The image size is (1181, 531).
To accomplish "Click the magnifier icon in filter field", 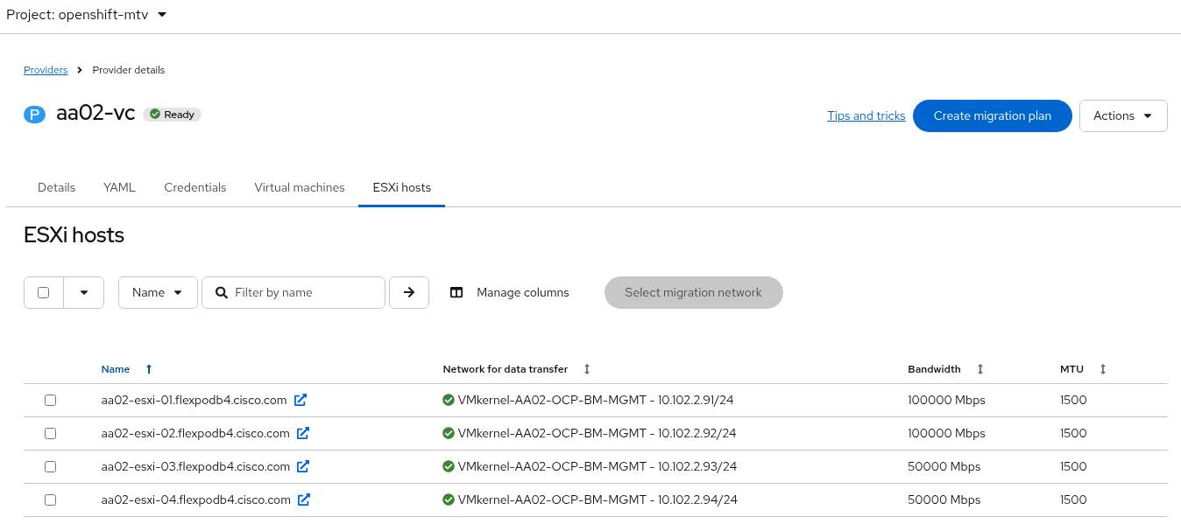I will point(222,292).
